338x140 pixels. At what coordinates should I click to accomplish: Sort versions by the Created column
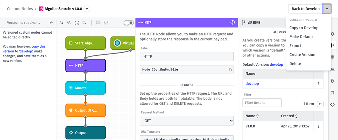point(289,116)
